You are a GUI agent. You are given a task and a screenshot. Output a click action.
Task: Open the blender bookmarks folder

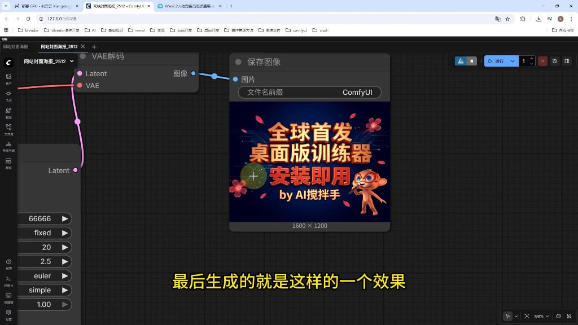pos(28,30)
